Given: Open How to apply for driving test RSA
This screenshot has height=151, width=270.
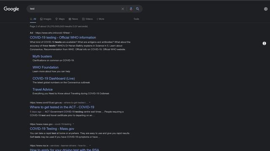Looking at the screenshot, I should [65, 150].
